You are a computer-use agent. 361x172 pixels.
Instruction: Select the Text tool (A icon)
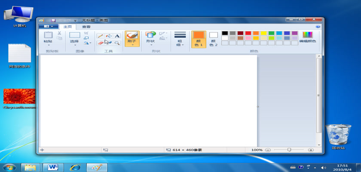116,36
